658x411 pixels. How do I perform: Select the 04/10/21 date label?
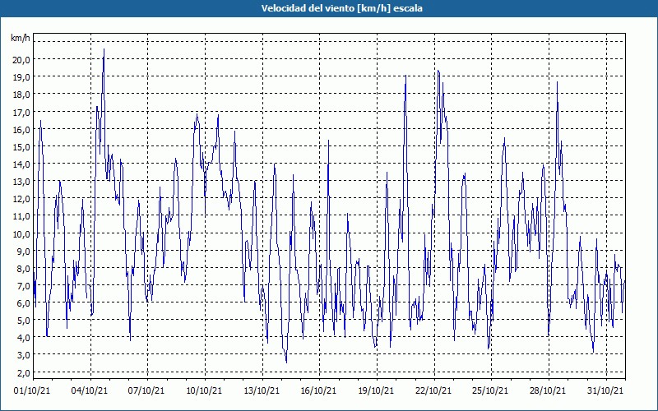click(x=90, y=390)
